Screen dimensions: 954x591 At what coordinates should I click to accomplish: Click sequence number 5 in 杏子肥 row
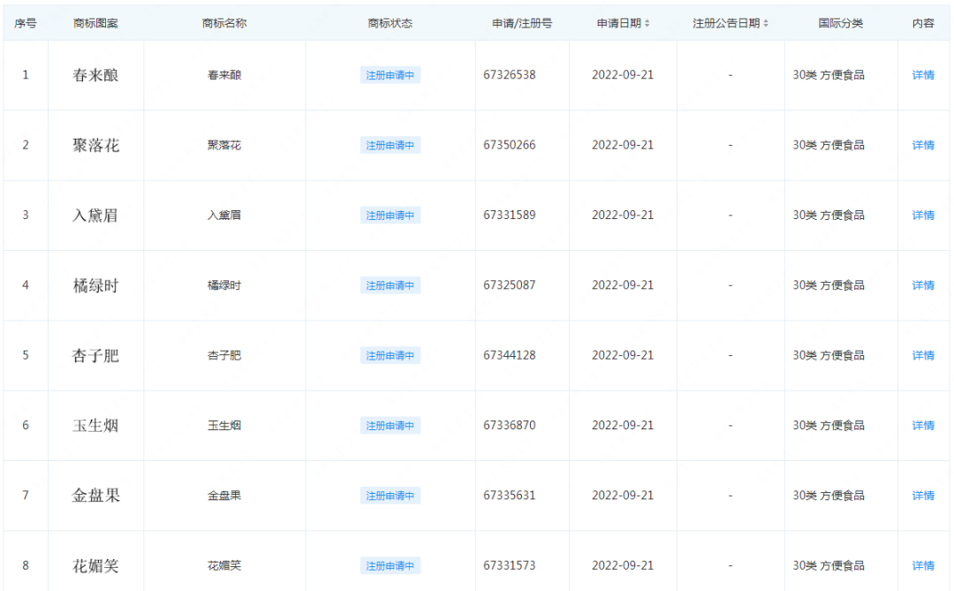[x=26, y=355]
